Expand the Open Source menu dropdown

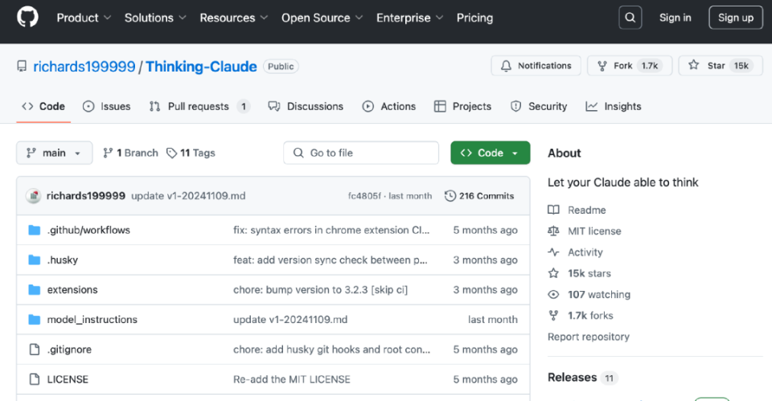click(x=322, y=18)
